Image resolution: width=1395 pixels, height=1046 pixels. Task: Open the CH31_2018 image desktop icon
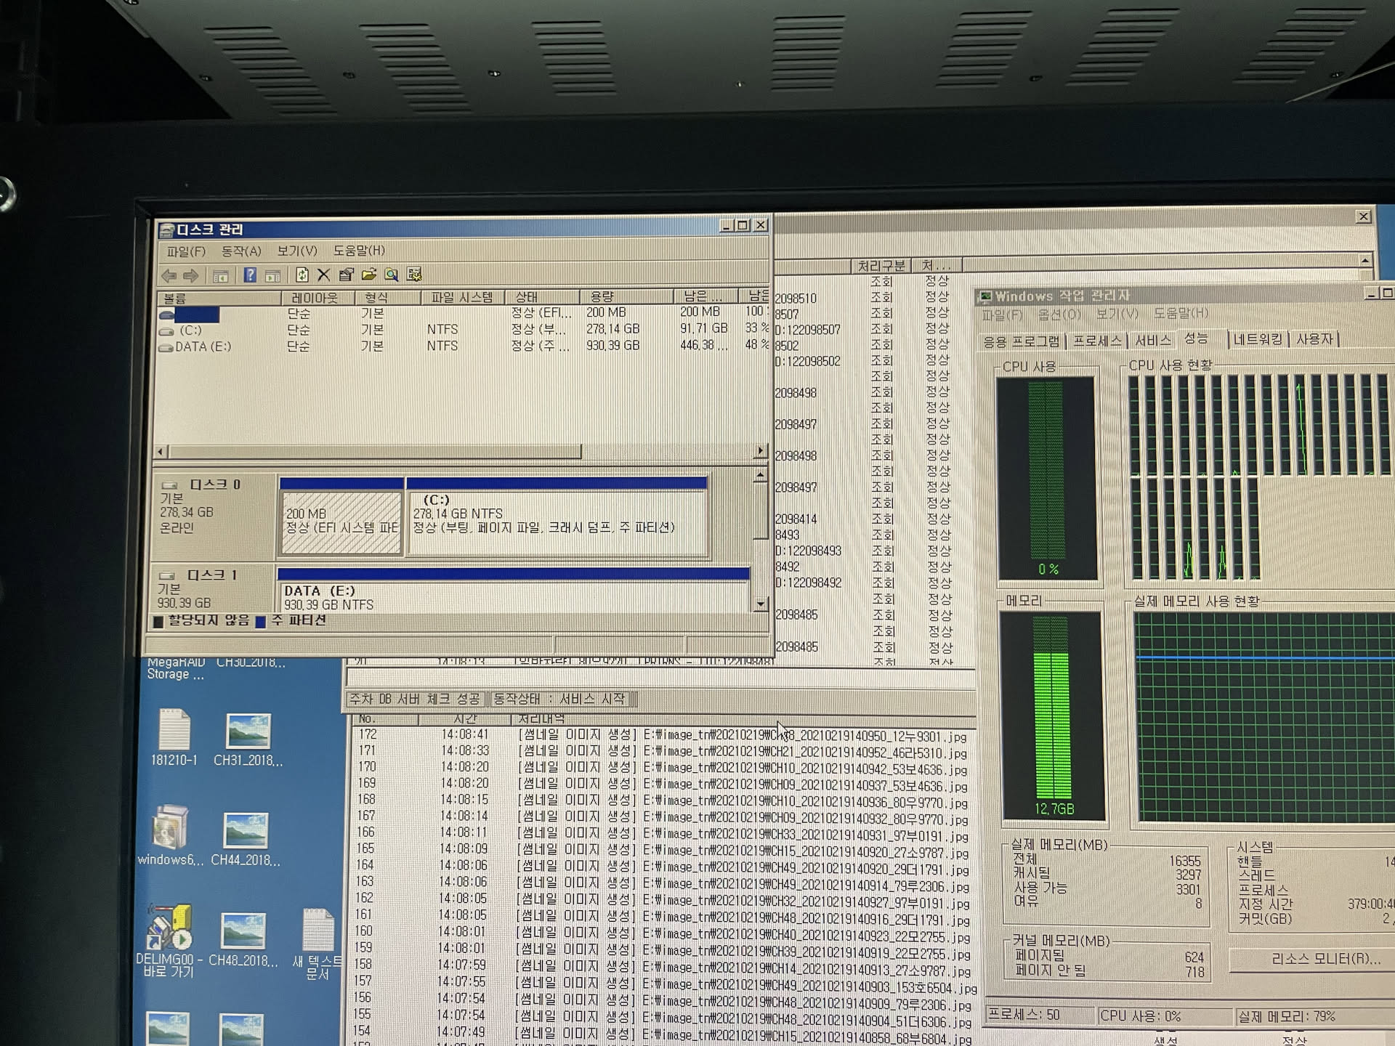248,731
